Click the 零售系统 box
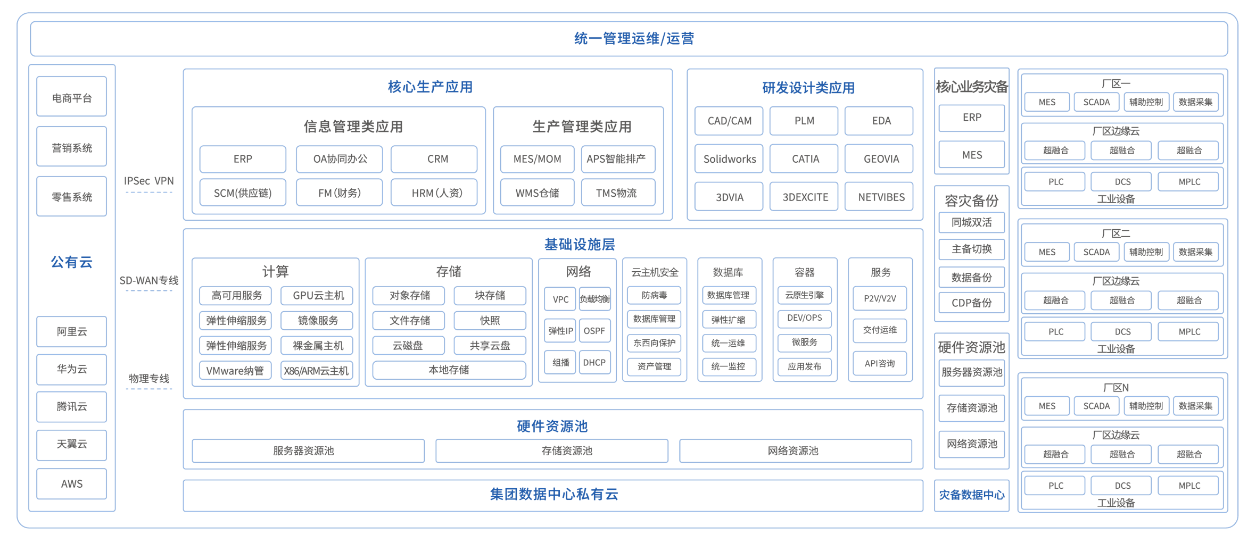Image resolution: width=1256 pixels, height=551 pixels. pos(72,196)
